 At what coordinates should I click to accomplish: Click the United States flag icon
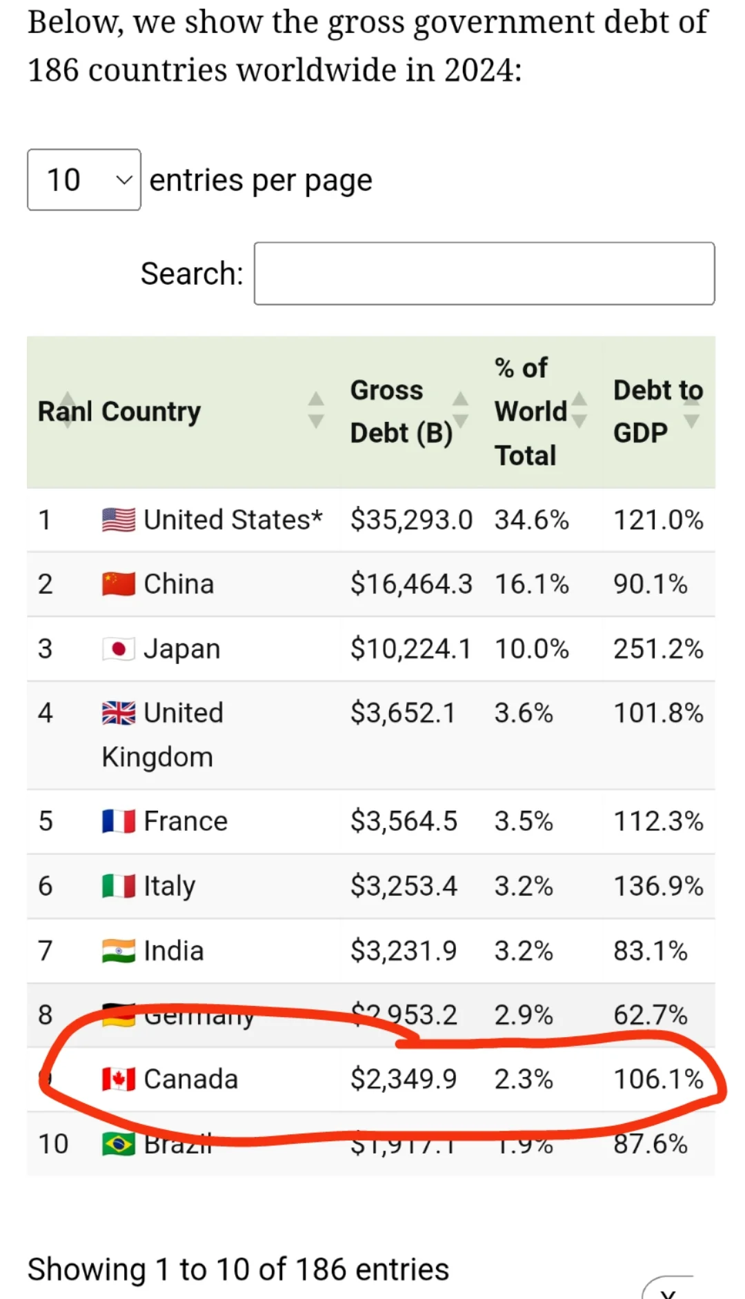[x=119, y=520]
